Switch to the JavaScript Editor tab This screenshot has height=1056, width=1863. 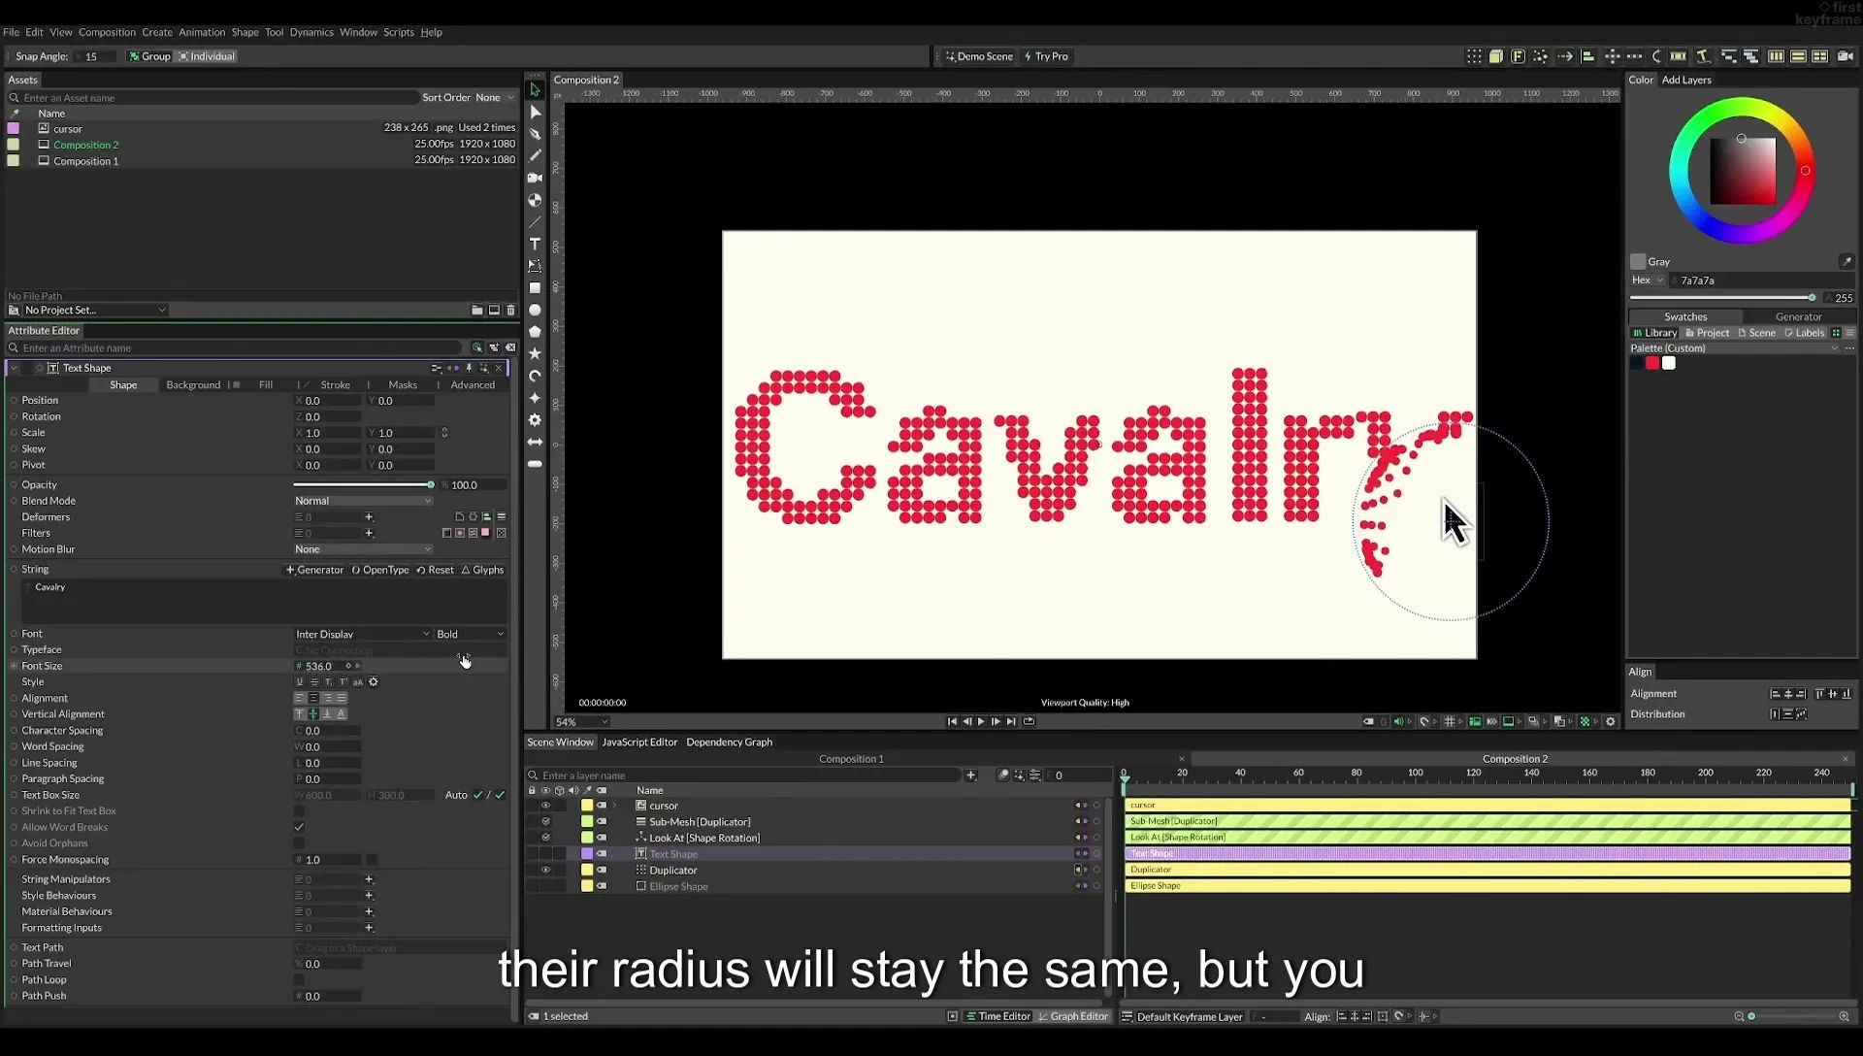pos(639,742)
